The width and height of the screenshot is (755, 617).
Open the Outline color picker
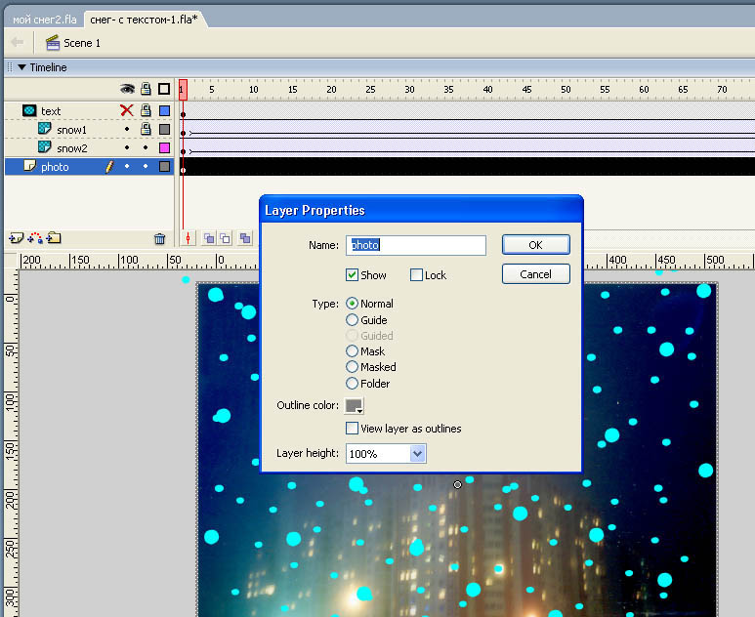(355, 406)
